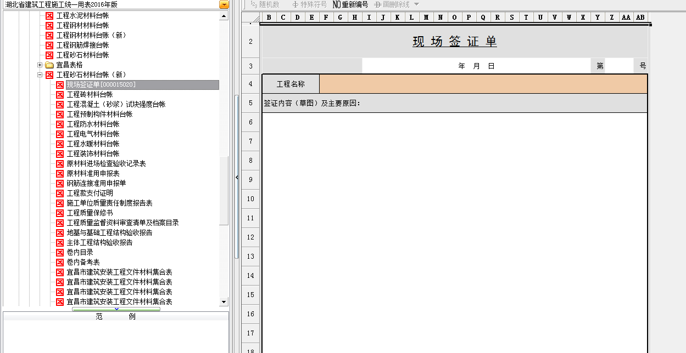This screenshot has height=353, width=686.
Task: Click the 随机数 toolbar button
Action: click(265, 4)
